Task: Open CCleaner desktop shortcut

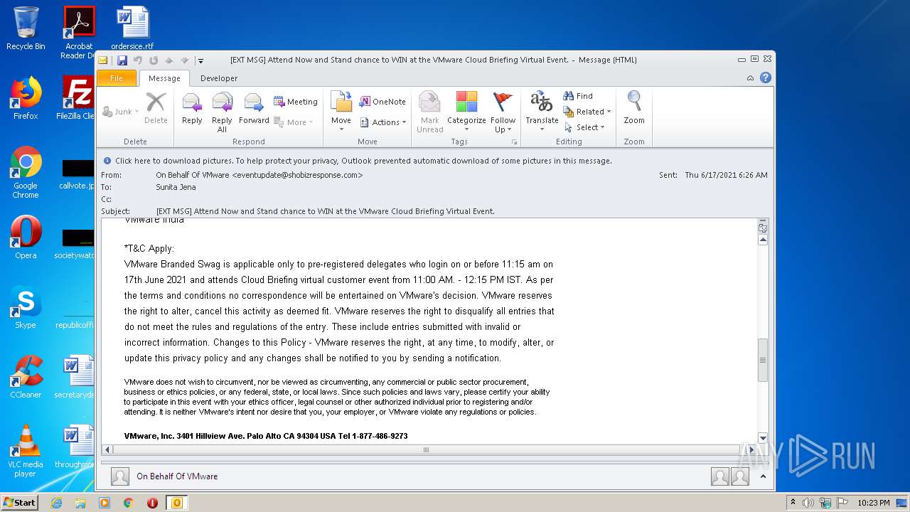Action: click(26, 377)
